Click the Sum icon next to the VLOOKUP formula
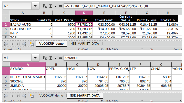184x103 pixels. click(x=51, y=6)
